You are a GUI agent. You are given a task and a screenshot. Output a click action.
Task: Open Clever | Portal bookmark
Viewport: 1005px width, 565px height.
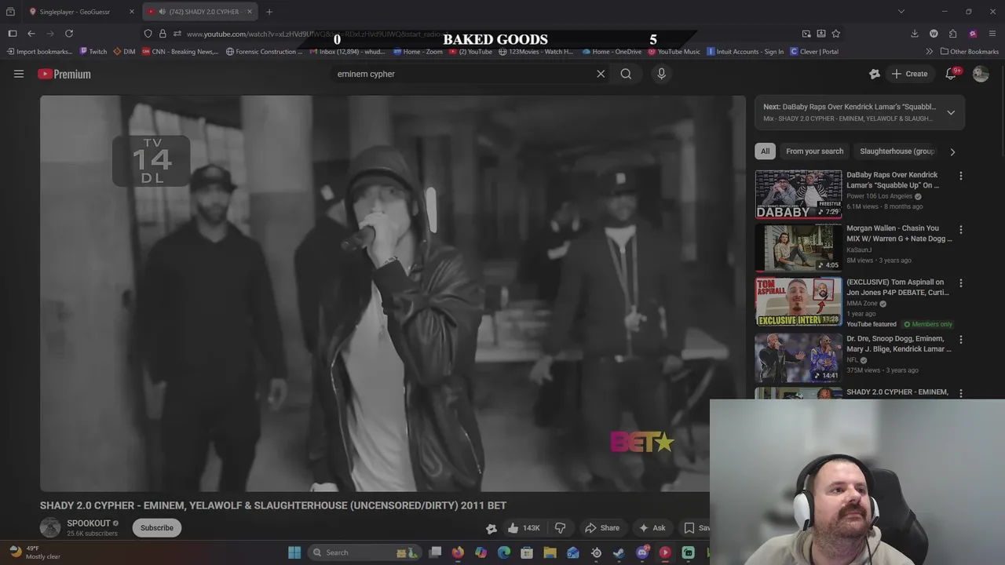pos(814,52)
